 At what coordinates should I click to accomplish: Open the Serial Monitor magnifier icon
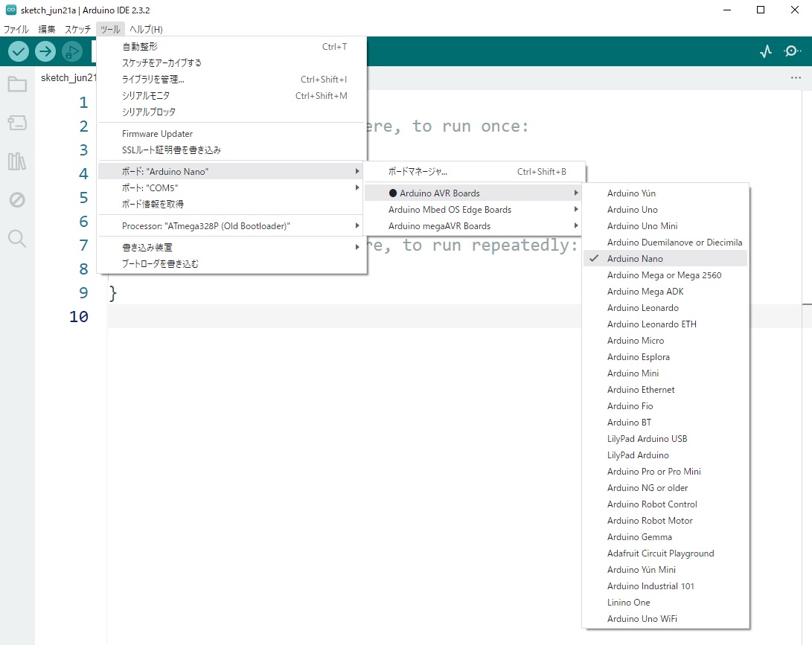tap(793, 51)
